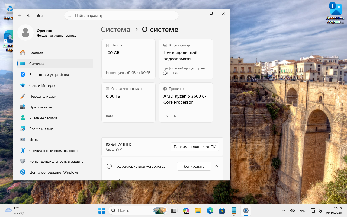347x217 pixels.
Task: Open Task View on the taskbar
Action: point(174,210)
